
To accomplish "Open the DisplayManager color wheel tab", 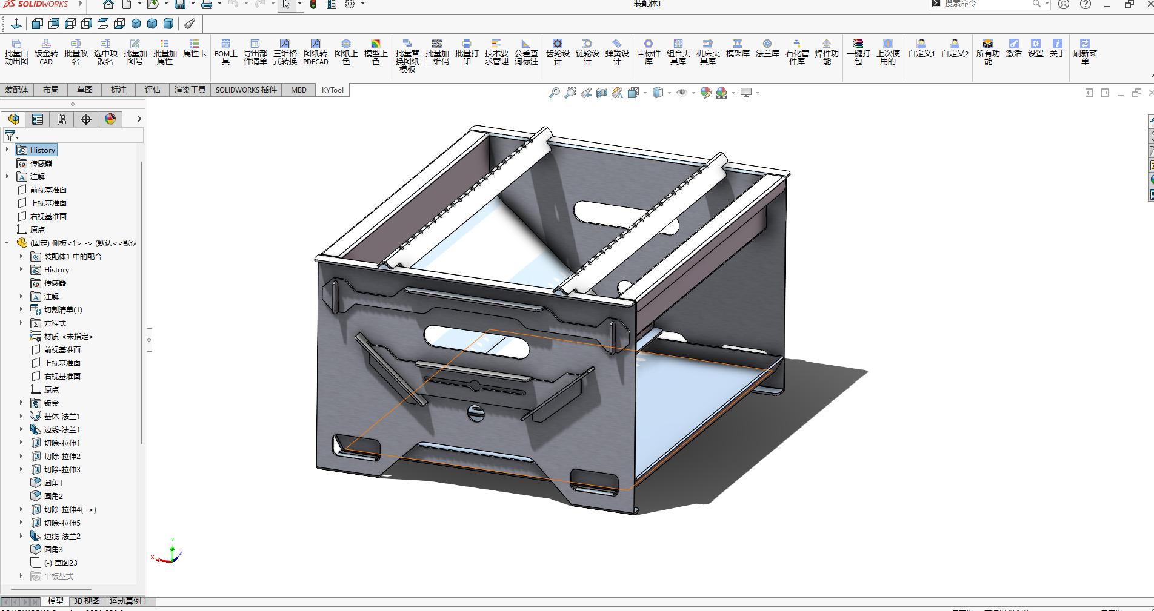I will click(110, 119).
